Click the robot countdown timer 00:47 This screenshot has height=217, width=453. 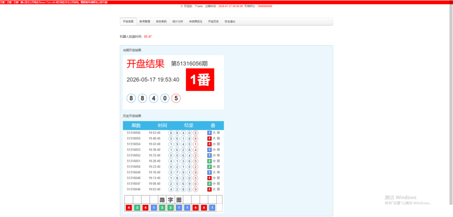tap(148, 37)
